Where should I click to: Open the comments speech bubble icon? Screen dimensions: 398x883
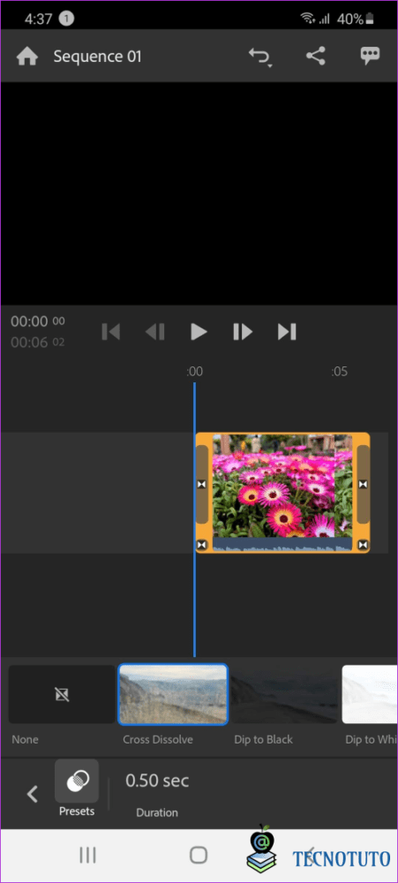point(370,56)
